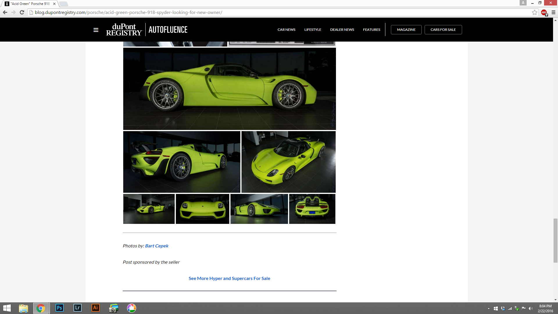Open the AdBlock Plus extension icon
558x314 pixels.
(x=544, y=13)
